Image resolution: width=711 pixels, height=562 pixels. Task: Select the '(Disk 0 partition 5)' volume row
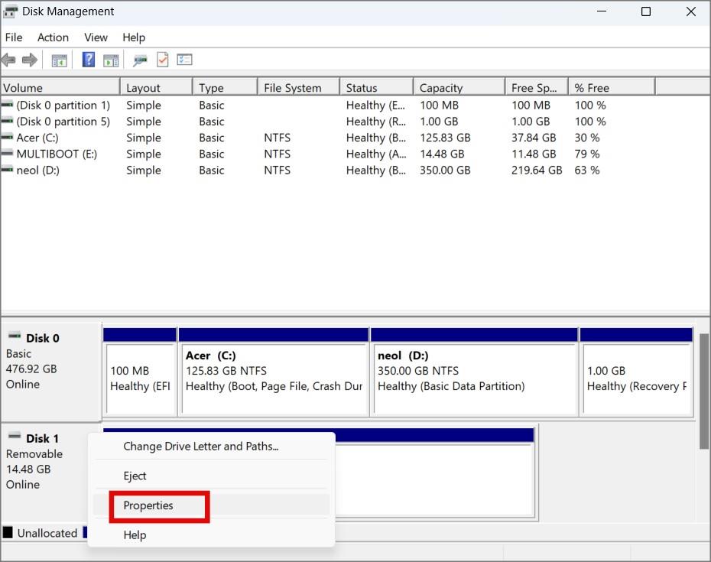[328, 121]
